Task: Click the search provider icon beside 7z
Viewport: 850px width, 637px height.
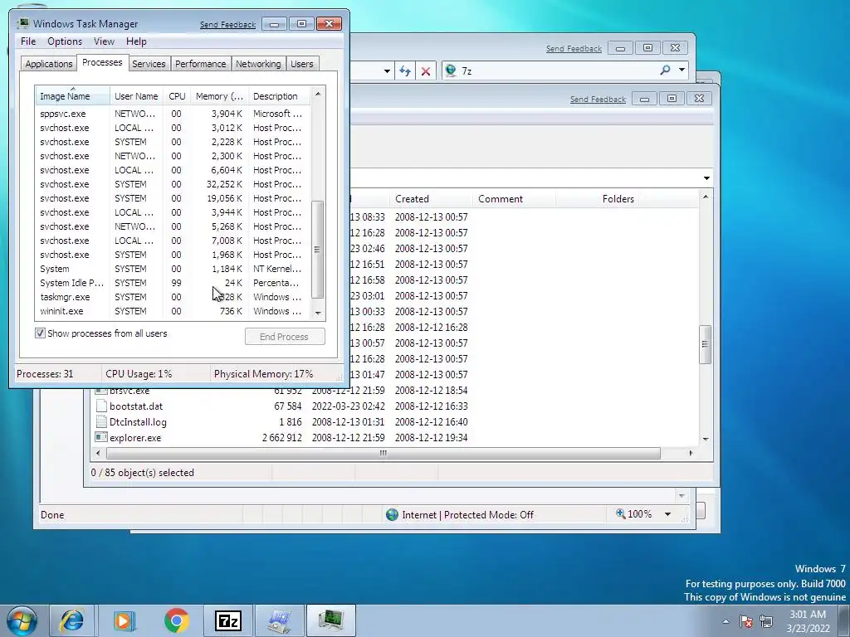Action: click(x=450, y=71)
